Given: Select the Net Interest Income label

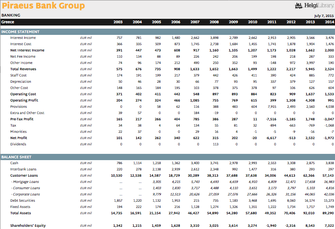Looking at the screenshot, I should click(27, 50).
